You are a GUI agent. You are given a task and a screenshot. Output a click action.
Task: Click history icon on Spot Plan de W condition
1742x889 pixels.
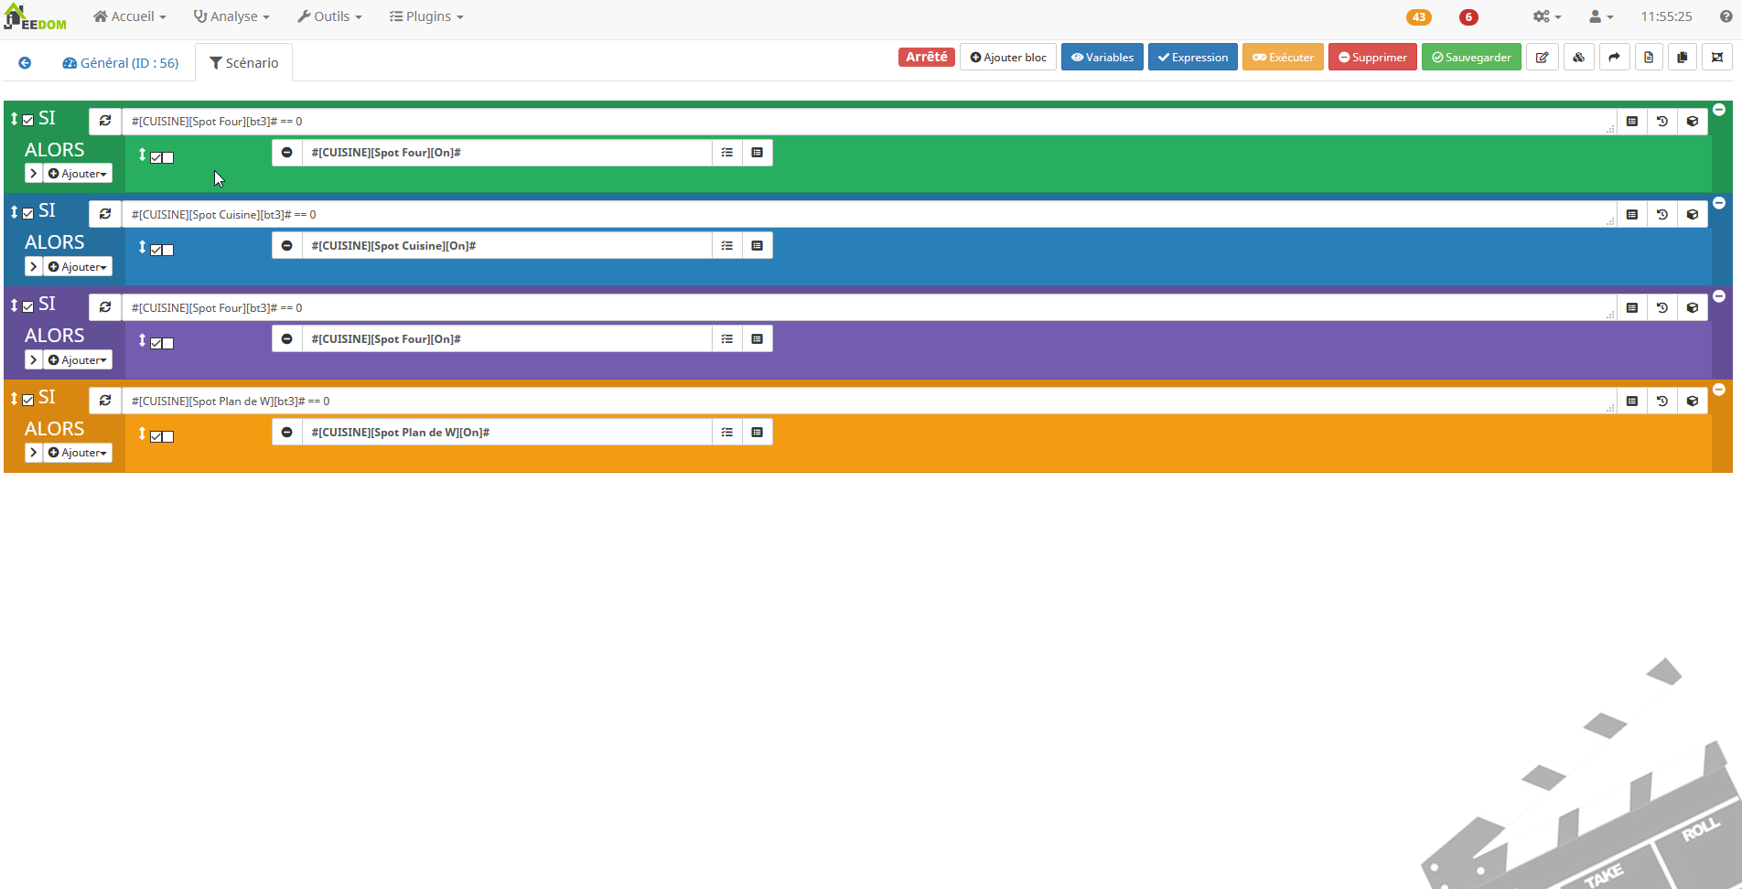1662,402
